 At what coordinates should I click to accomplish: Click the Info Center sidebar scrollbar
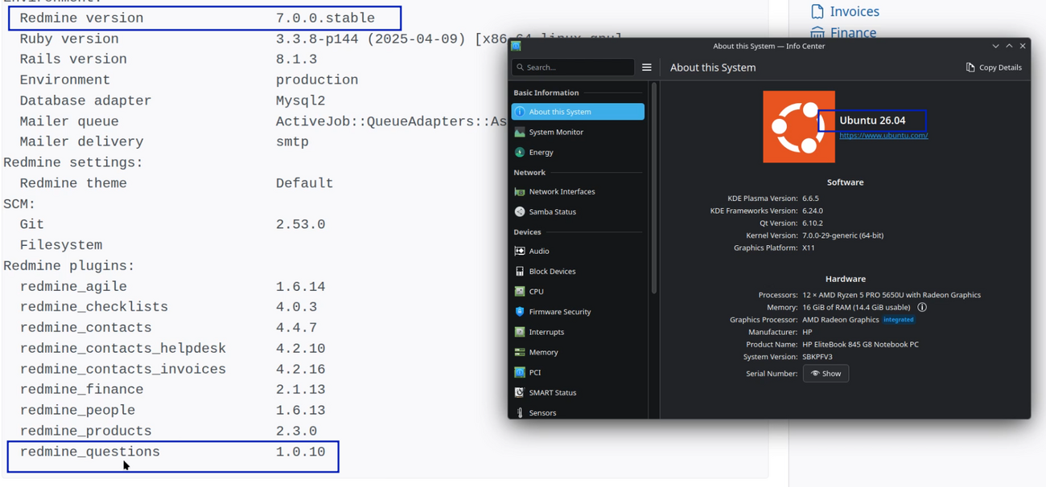pyautogui.click(x=653, y=189)
